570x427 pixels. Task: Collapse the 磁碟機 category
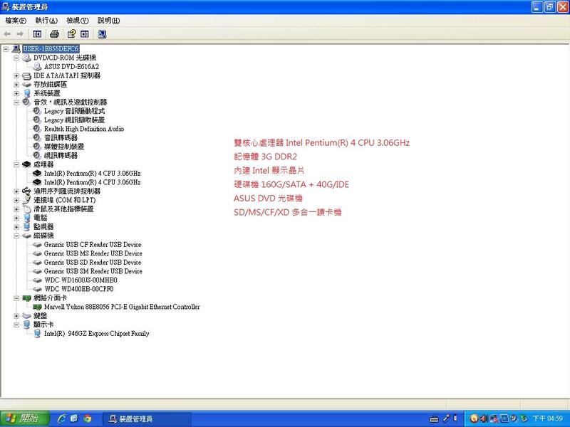16,236
